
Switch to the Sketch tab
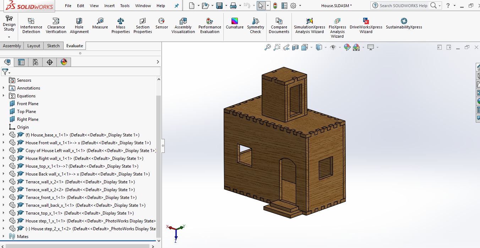[53, 46]
